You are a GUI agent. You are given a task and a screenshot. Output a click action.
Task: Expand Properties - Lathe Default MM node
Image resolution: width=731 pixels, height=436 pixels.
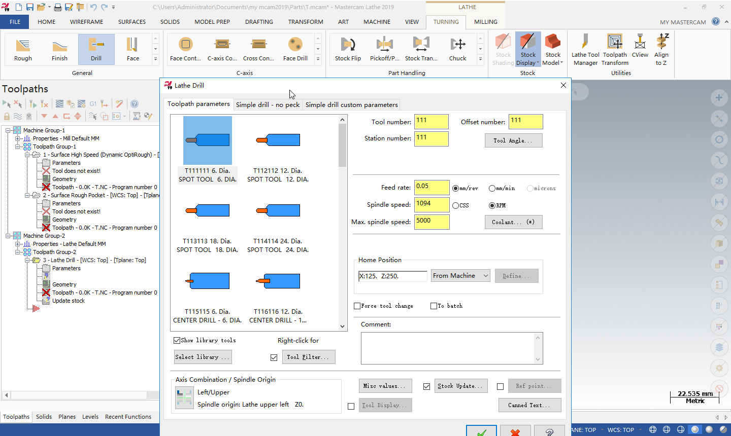[x=17, y=244]
